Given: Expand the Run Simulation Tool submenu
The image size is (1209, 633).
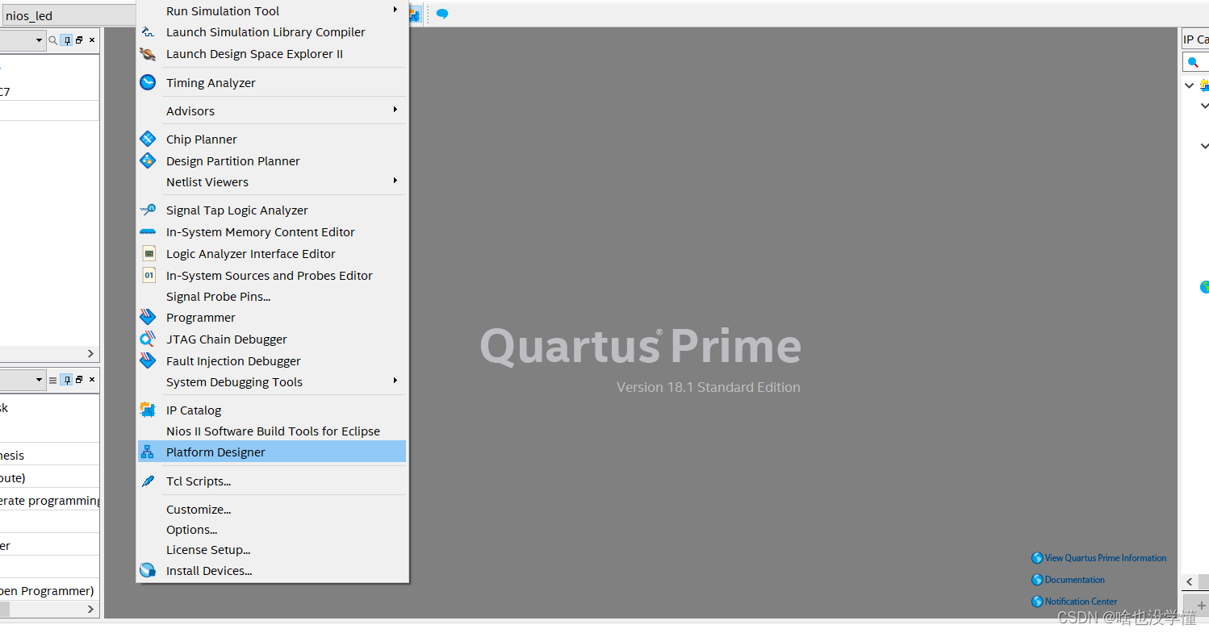Looking at the screenshot, I should [x=395, y=10].
